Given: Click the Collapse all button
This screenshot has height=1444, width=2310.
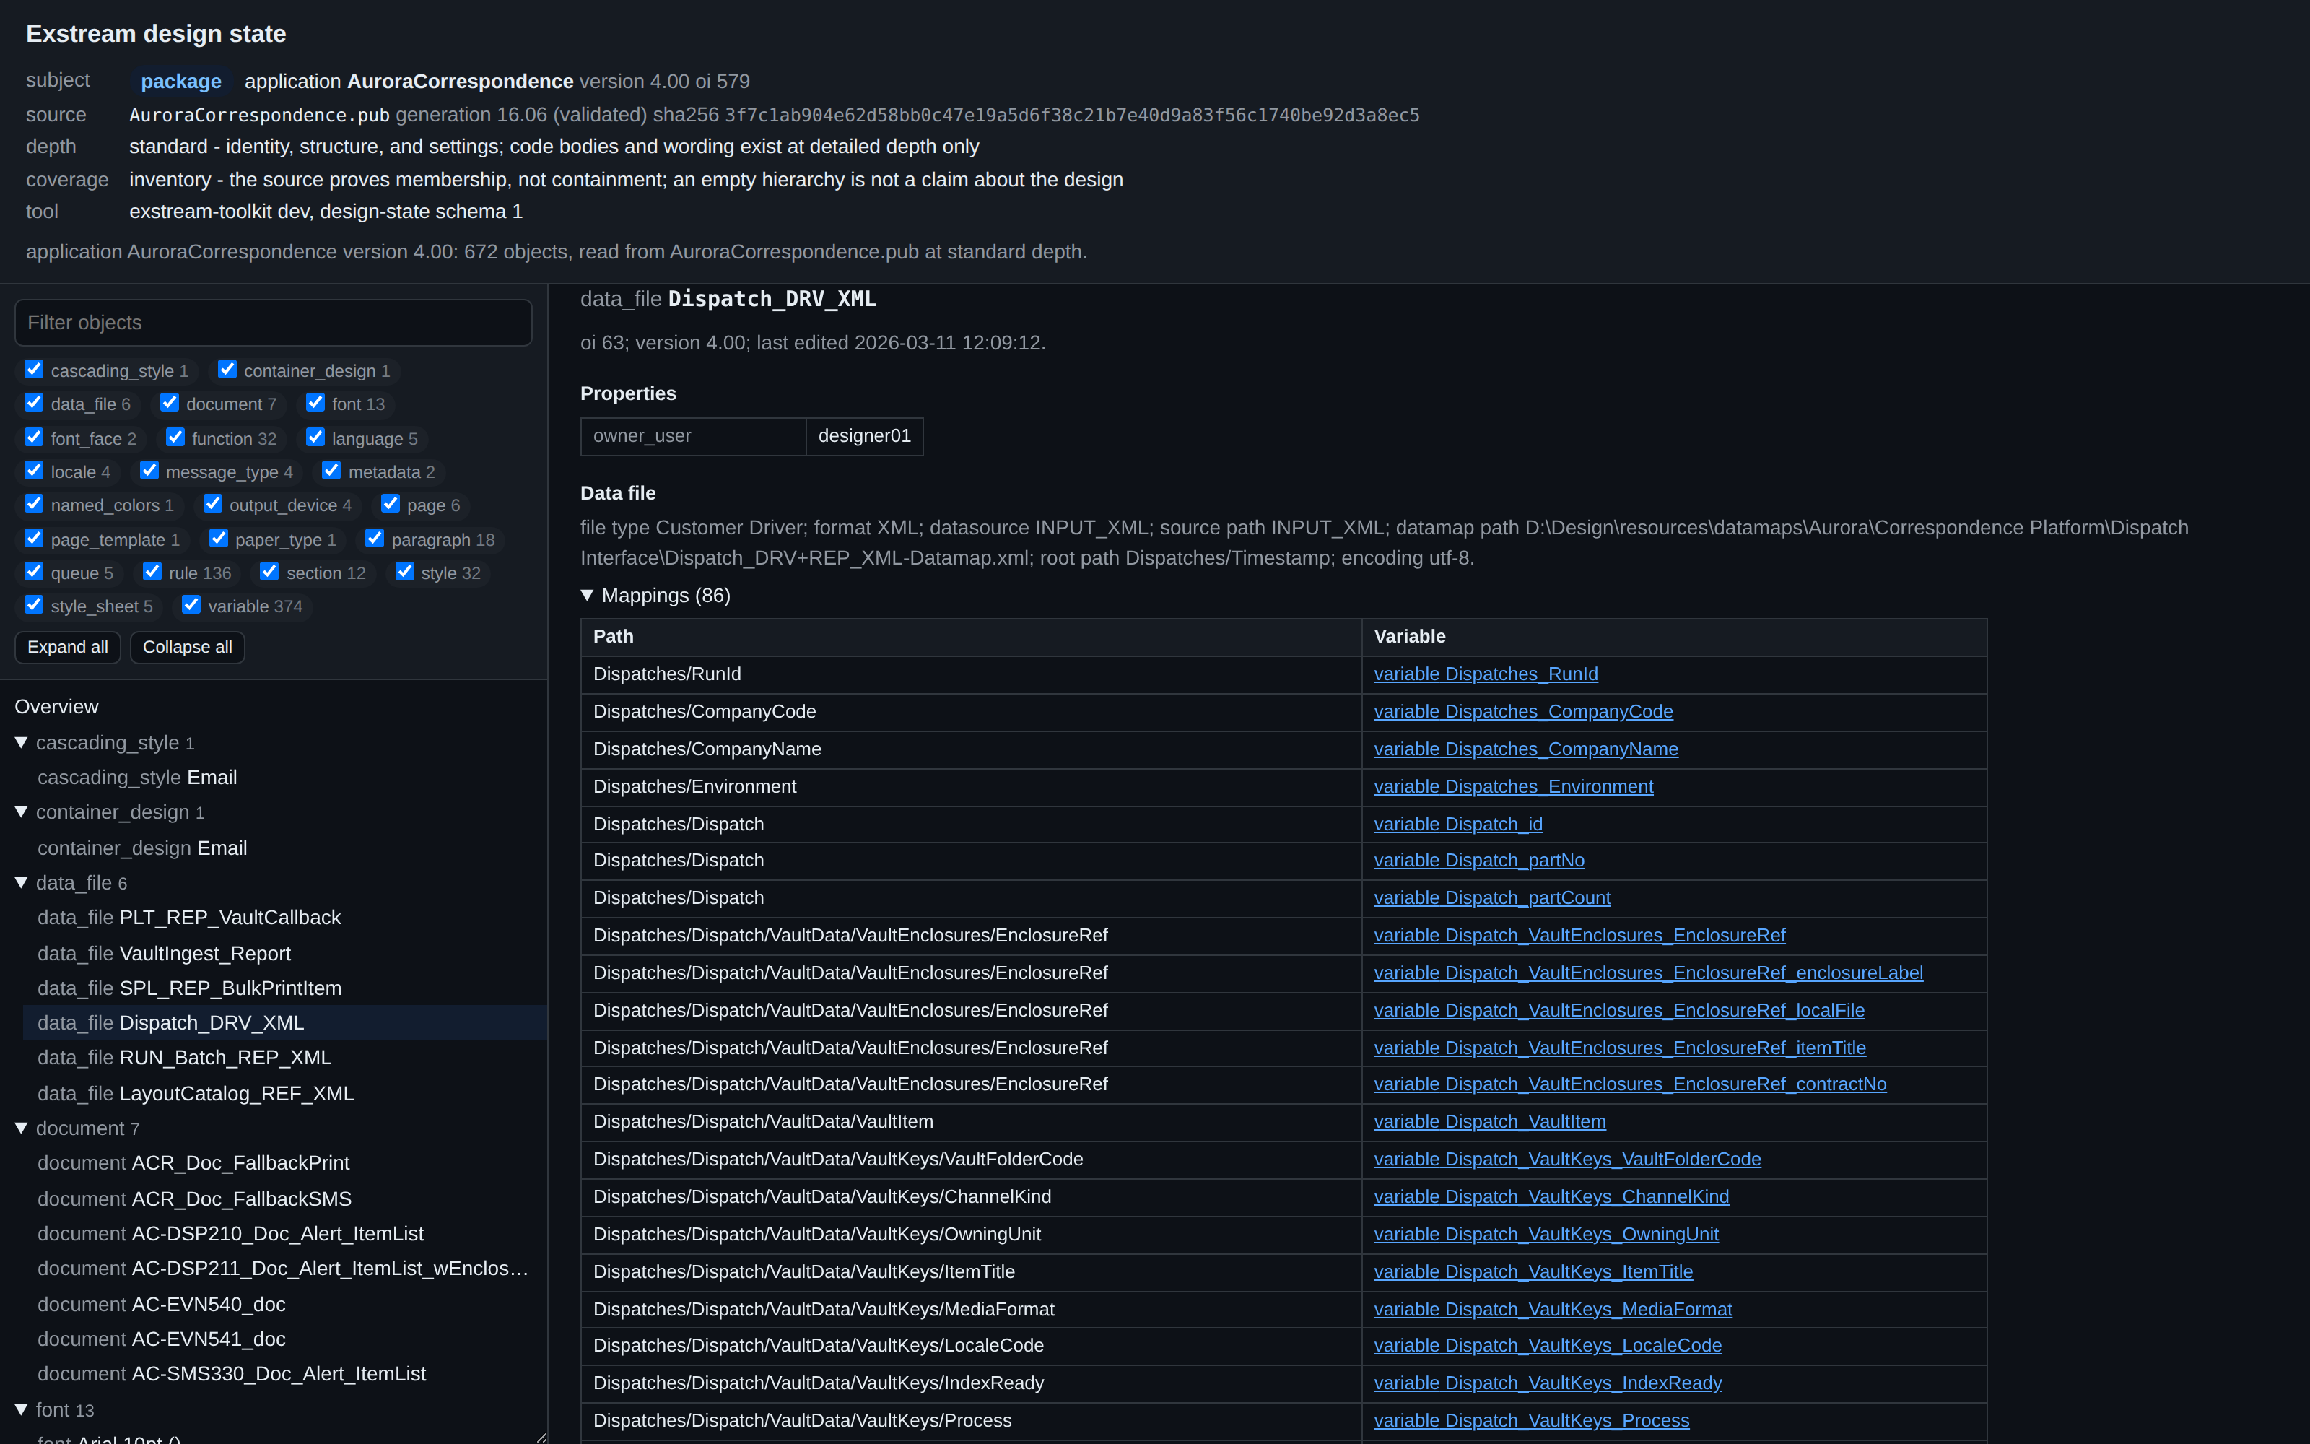Looking at the screenshot, I should point(187,648).
